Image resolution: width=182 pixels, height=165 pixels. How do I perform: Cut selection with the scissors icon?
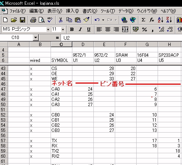pos(61,20)
